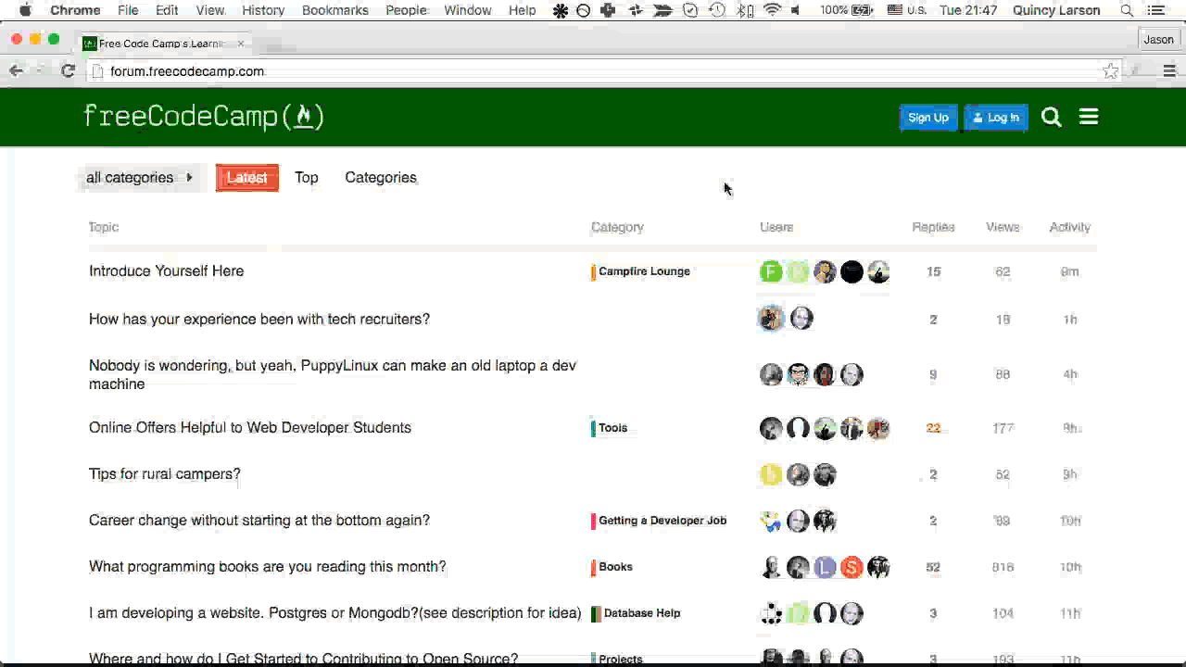Expand the all categories dropdown
Viewport: 1186px width, 667px height.
click(x=139, y=177)
